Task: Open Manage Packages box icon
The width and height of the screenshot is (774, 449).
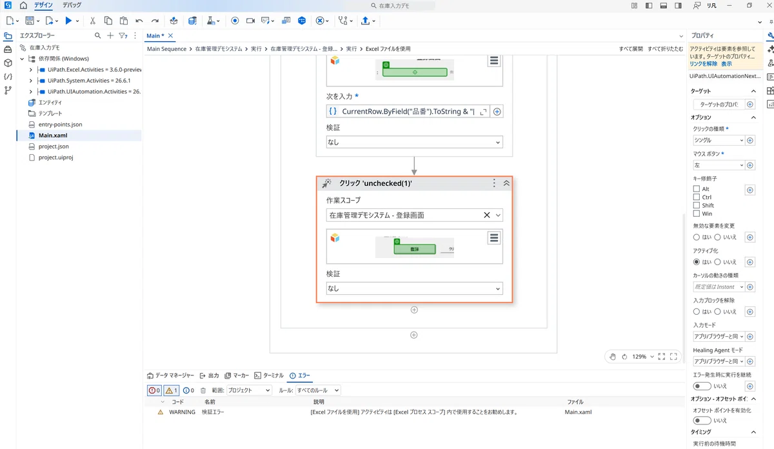Action: coord(174,21)
